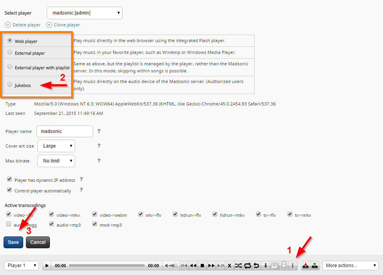383x275 pixels.
Task: Click the Player name text field
Action: 64,131
